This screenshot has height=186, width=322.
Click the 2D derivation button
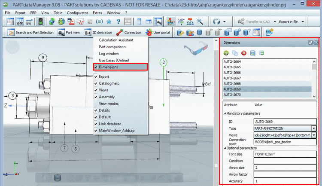click(98, 33)
